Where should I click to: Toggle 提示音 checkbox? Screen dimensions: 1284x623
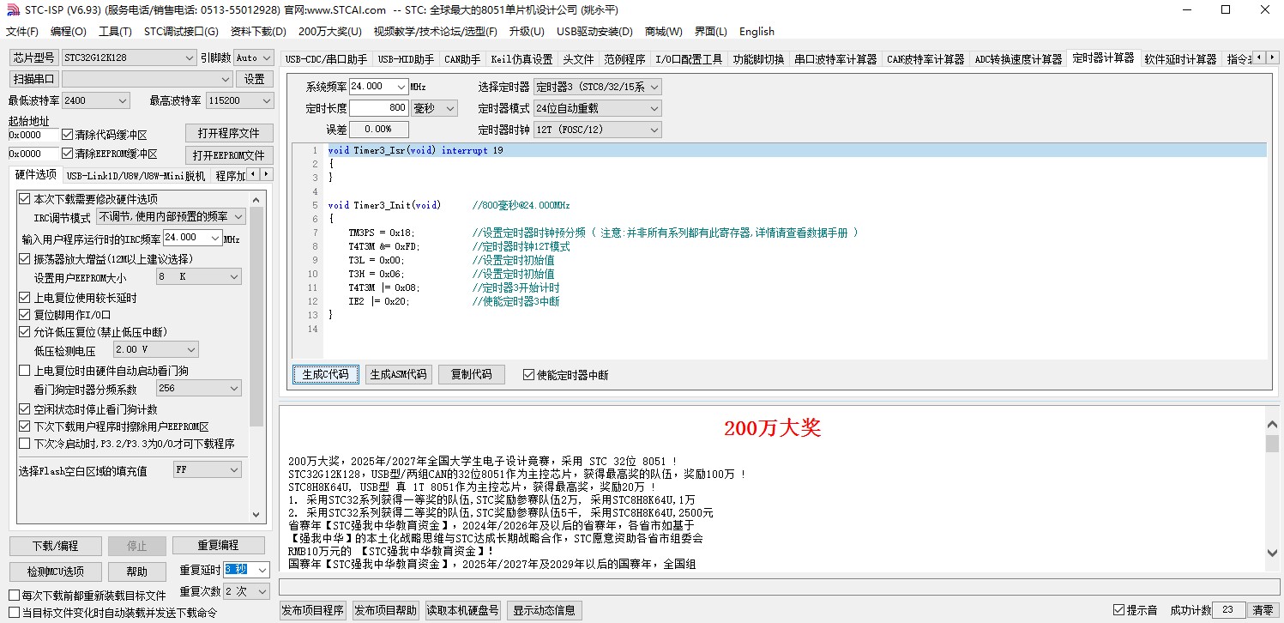(x=1118, y=610)
